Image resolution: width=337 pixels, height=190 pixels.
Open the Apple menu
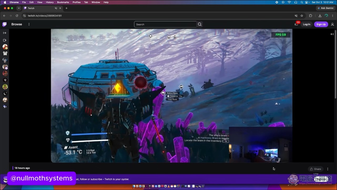coord(5,2)
